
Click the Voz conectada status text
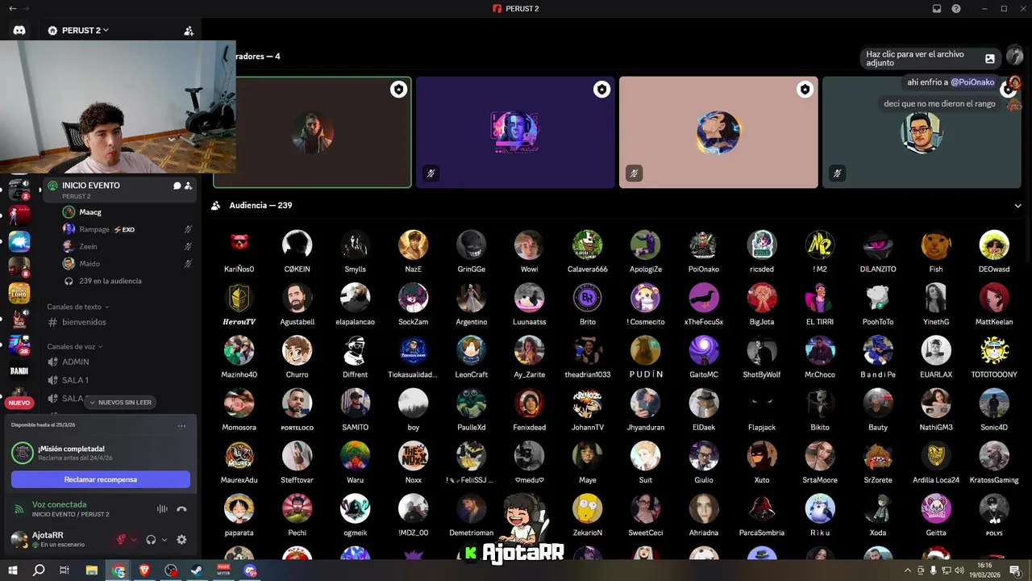coord(59,504)
